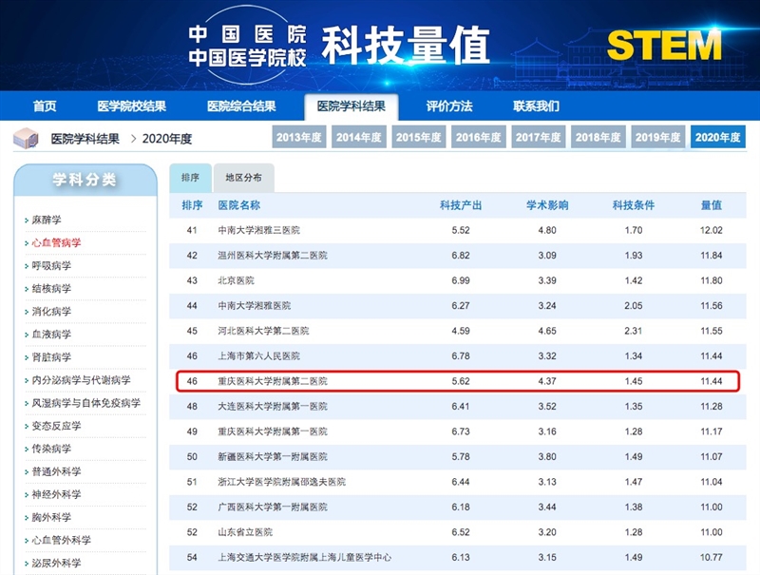Choose the 2016年度 year button

point(479,138)
